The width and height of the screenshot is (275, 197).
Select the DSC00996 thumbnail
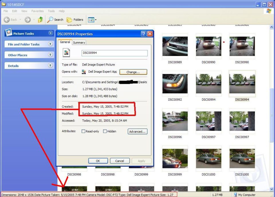pos(175,121)
